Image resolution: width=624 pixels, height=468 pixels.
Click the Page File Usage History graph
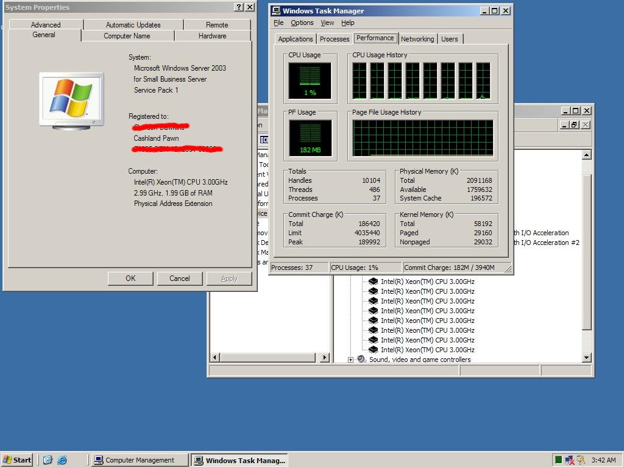click(423, 138)
